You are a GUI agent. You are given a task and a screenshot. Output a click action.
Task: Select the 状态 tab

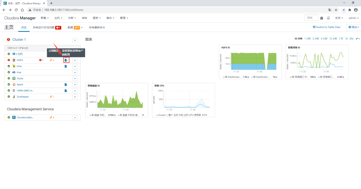click(x=24, y=27)
